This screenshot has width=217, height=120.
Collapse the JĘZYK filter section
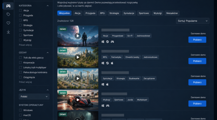point(48,90)
